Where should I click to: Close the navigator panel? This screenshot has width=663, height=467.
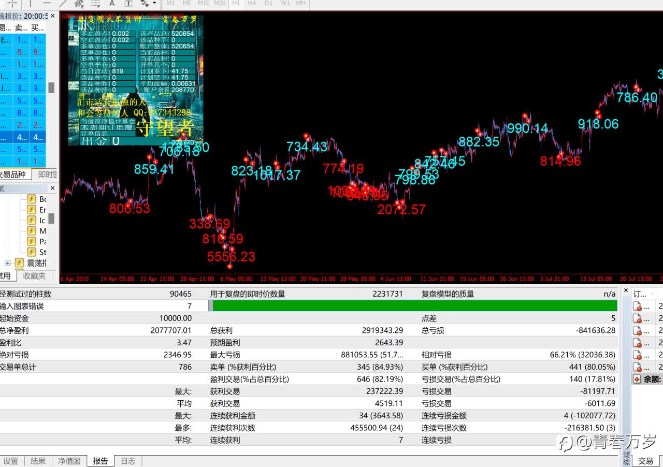click(x=52, y=188)
